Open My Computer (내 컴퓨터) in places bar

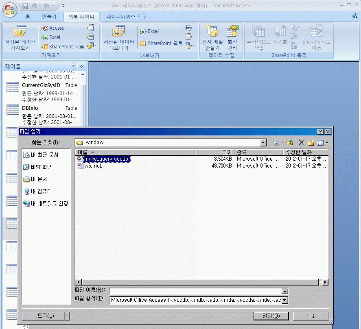pyautogui.click(x=41, y=191)
